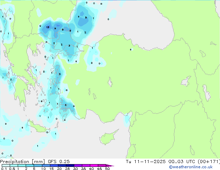Screen dimensions: 220x170
Task: Click the '15' legend scale label
Action: pos(51,169)
